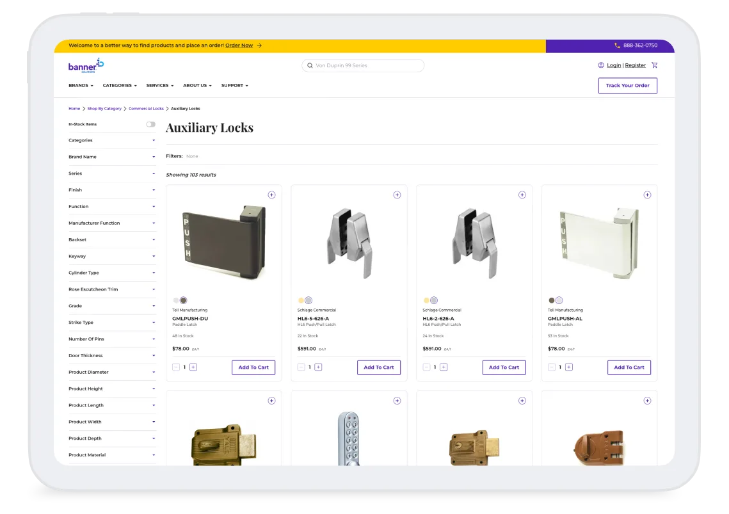The height and width of the screenshot is (514, 729).
Task: Select the brass swatch on HL6-5-626-A
Action: coord(301,300)
